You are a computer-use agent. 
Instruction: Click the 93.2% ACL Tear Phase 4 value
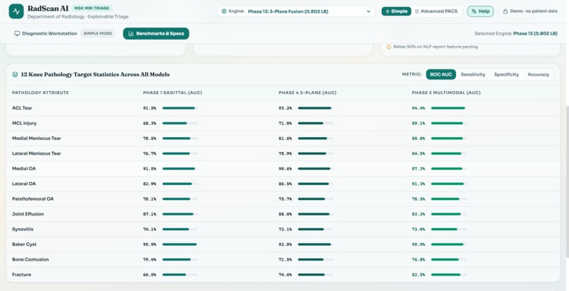285,108
